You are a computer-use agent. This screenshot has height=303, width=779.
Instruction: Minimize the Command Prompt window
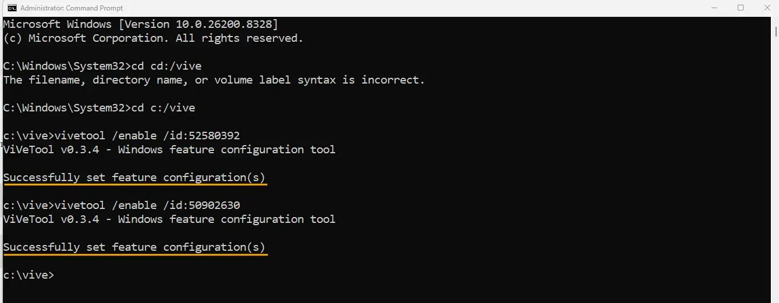click(x=714, y=8)
